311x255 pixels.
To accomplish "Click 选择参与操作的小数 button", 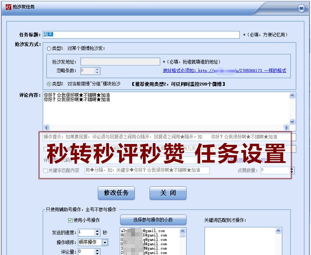I will pyautogui.click(x=153, y=220).
